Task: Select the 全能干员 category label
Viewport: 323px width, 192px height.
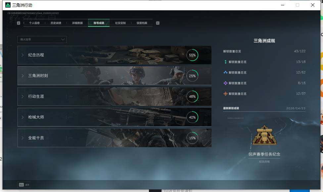Action: click(x=36, y=138)
